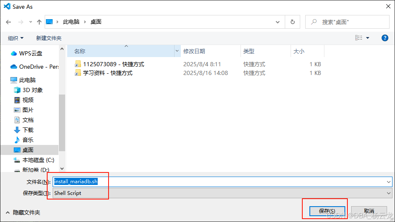395x222 pixels.
Task: Click the 学习资料 shortcut folder icon
Action: pos(78,73)
